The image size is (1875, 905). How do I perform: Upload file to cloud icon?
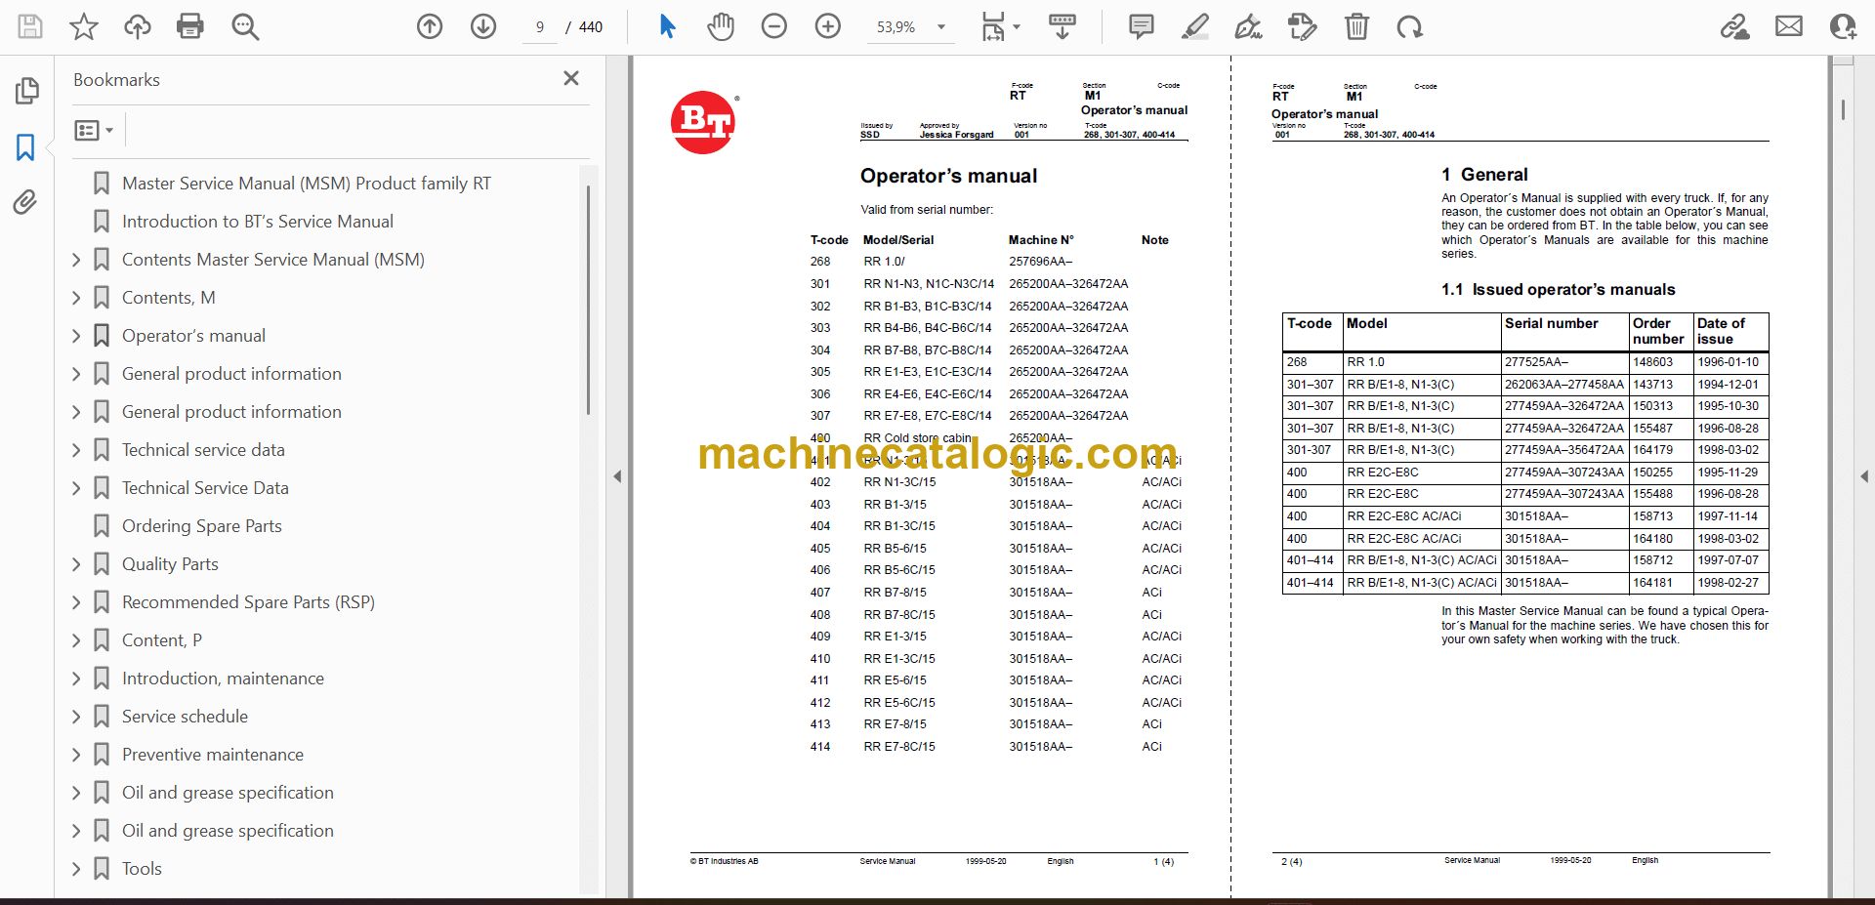tap(137, 26)
